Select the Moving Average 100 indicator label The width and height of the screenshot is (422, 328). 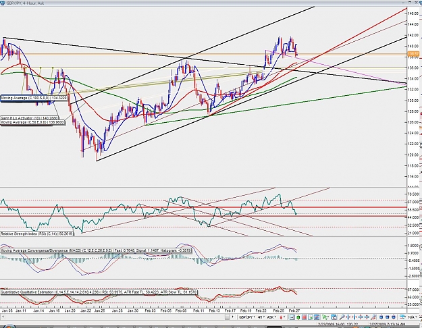click(34, 99)
